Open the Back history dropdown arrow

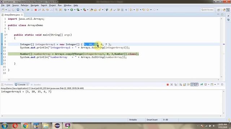(x=151, y=10)
